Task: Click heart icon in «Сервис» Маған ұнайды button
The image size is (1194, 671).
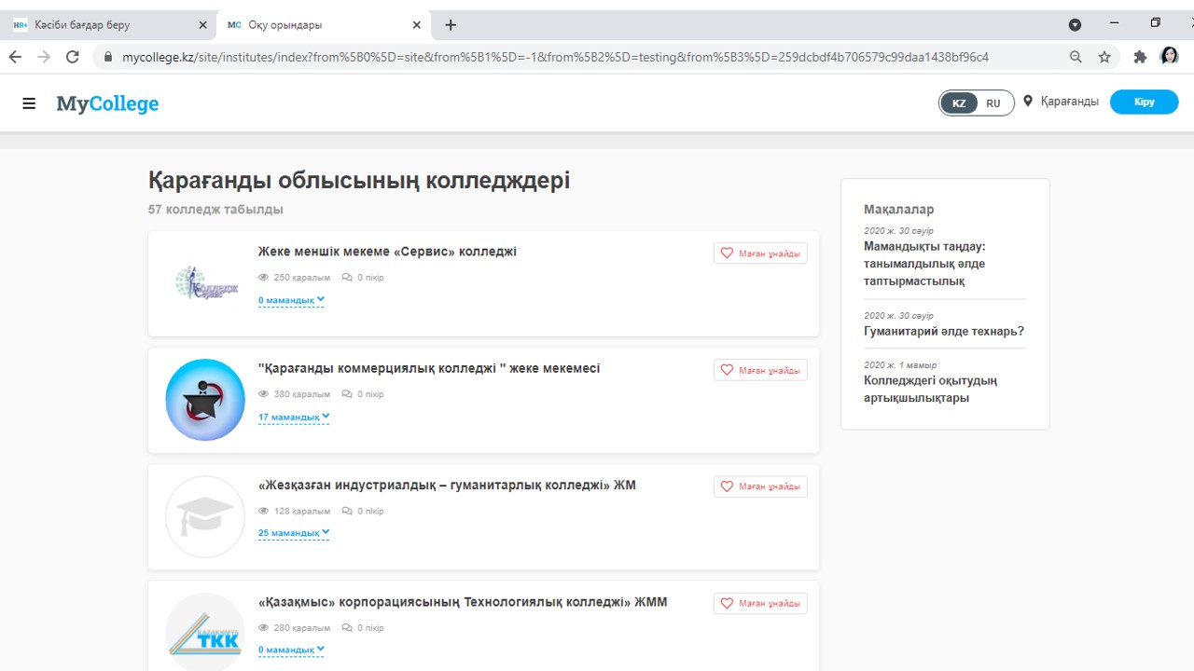Action: [x=728, y=253]
